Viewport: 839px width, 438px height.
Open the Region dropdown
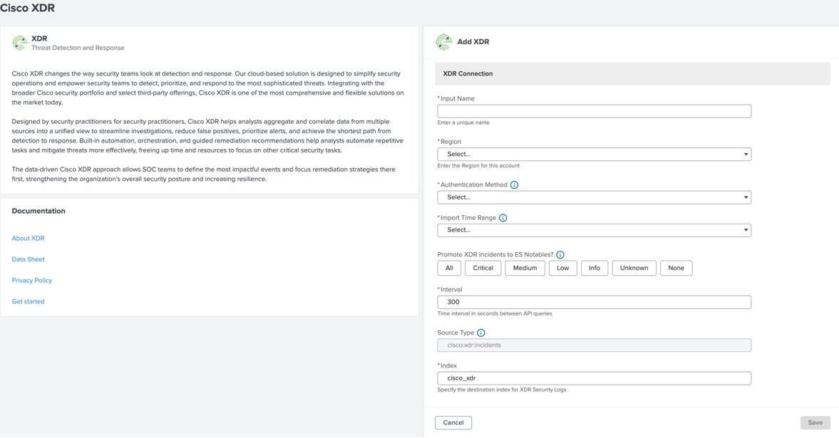(x=594, y=155)
